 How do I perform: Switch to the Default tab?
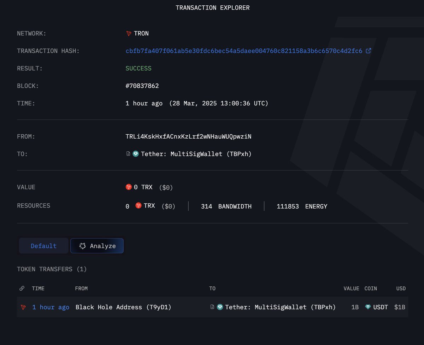pyautogui.click(x=43, y=246)
